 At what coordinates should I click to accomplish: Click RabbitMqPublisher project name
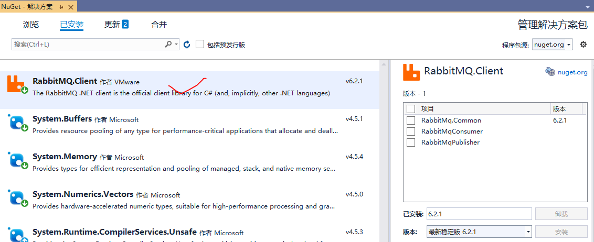pos(450,142)
